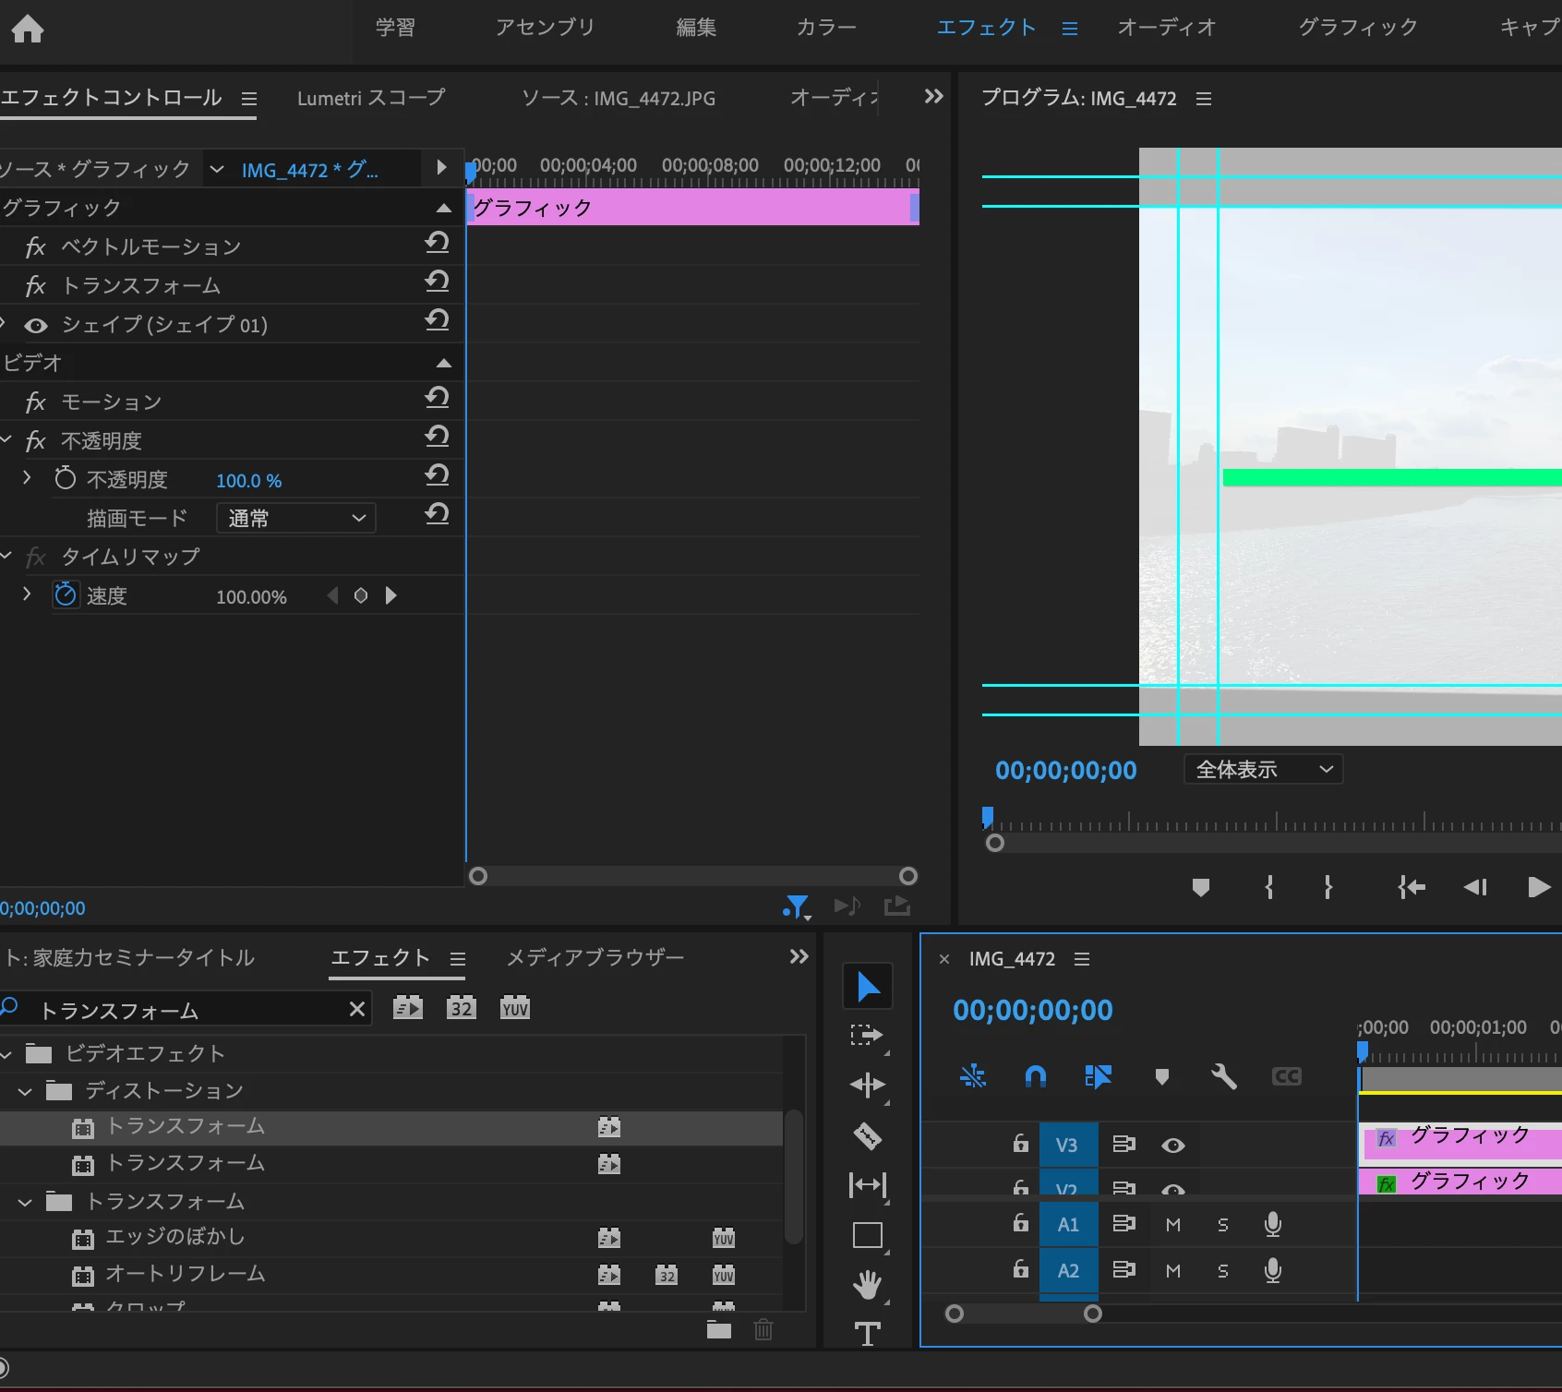Screen dimensions: 1562x1392
Task: Toggle timeline Snap magnet icon
Action: point(1036,1076)
